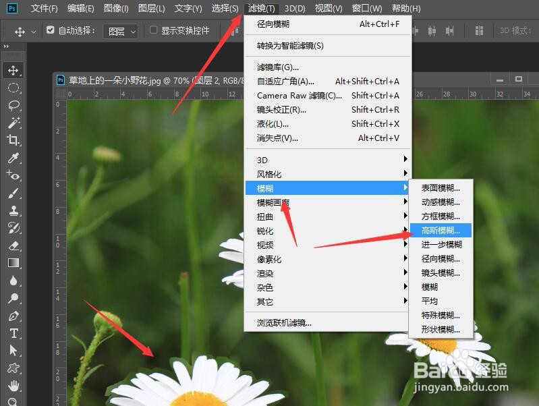This screenshot has width=539, height=406.
Task: Click the distribute spacing icon in options bar
Action: [x=479, y=30]
